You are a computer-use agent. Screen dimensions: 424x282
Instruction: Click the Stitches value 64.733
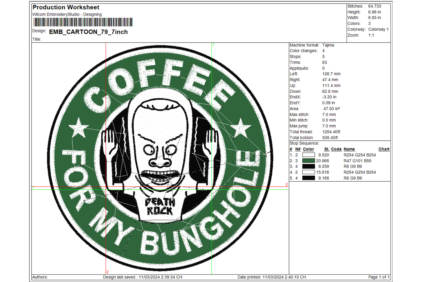(x=375, y=6)
